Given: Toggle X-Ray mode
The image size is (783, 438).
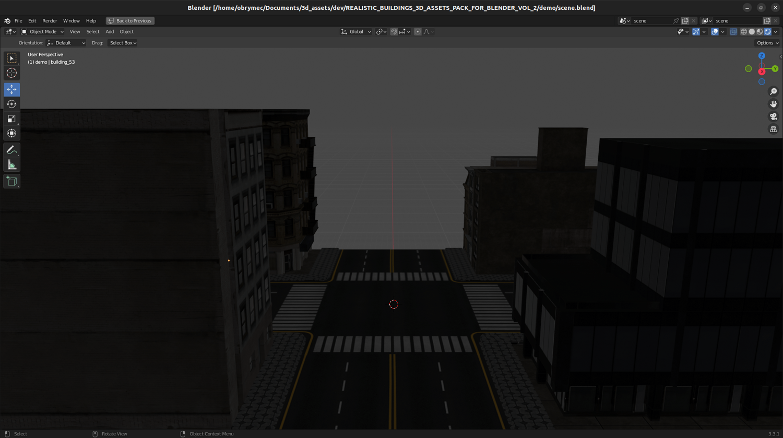Looking at the screenshot, I should point(733,32).
